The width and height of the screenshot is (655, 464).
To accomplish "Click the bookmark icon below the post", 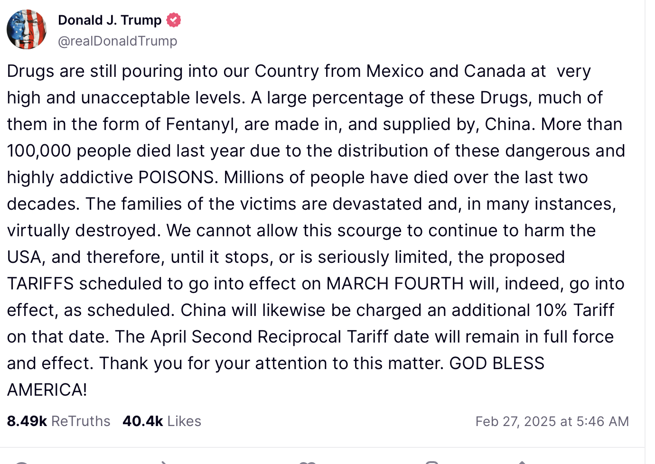I will point(431,462).
